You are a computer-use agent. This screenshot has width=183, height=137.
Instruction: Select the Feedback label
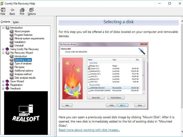point(16,89)
